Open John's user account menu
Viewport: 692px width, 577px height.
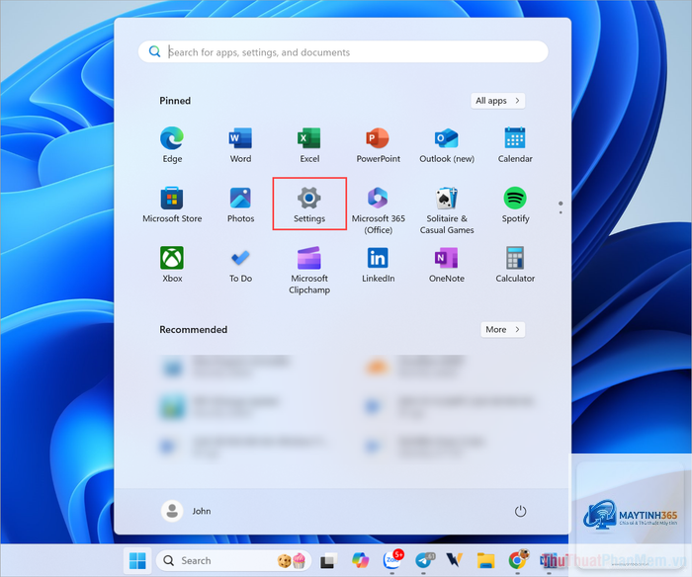coord(186,511)
